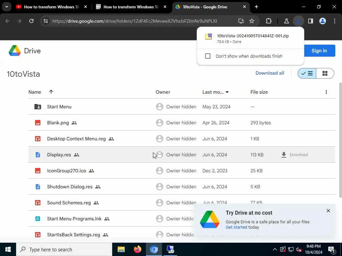Open more options in the file list header
The height and width of the screenshot is (256, 342).
(326, 92)
